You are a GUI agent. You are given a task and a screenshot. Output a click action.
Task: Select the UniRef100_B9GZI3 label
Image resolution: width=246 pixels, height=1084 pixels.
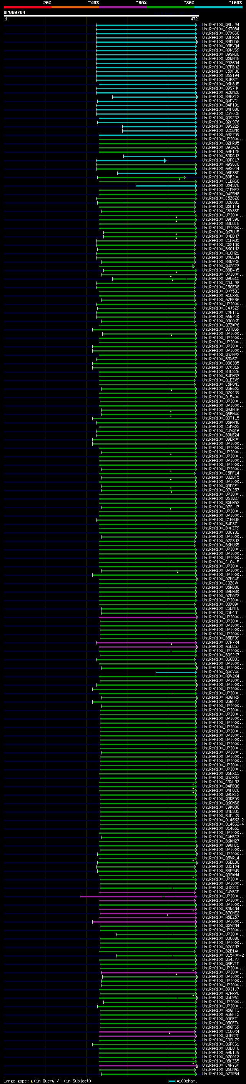(x=220, y=97)
